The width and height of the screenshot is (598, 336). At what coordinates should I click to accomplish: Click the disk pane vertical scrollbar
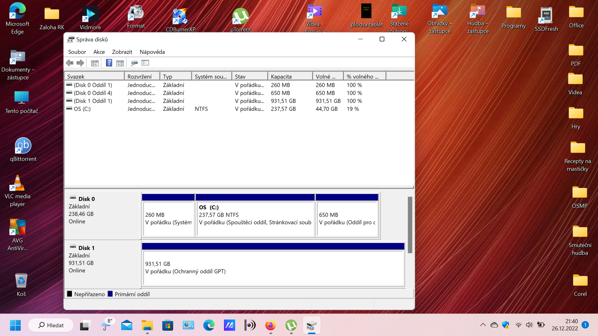click(x=410, y=225)
